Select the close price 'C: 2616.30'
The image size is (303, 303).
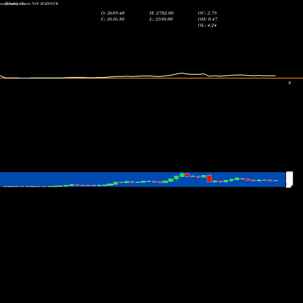(113, 19)
